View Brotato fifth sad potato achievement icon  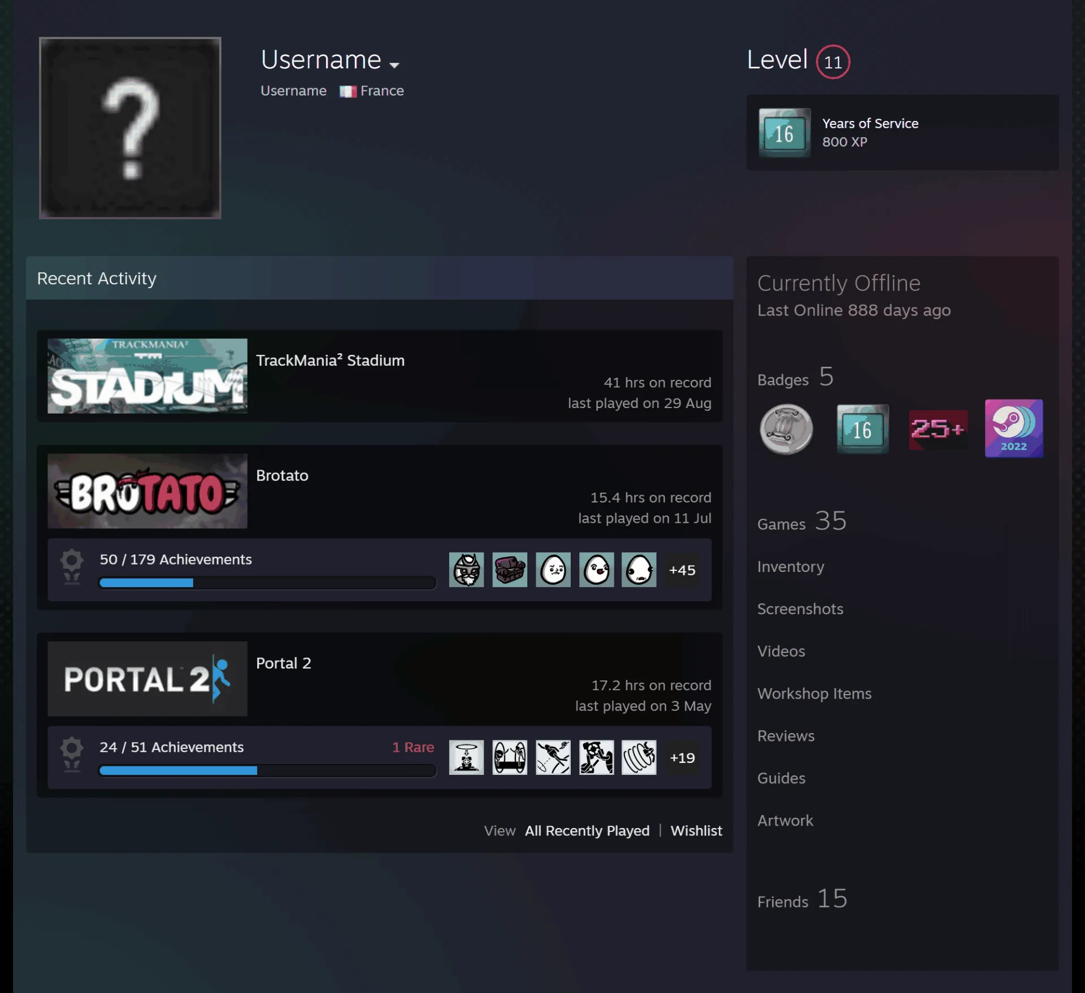[x=639, y=570]
